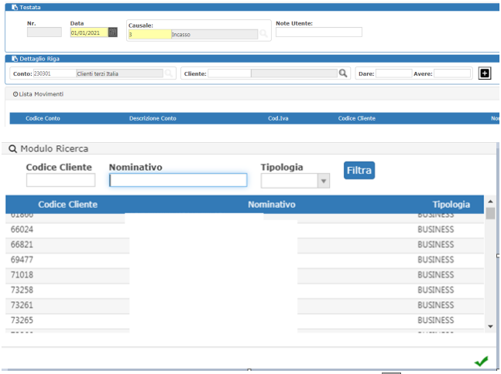Click the Incasso description field
This screenshot has height=374, width=501.
pos(214,35)
